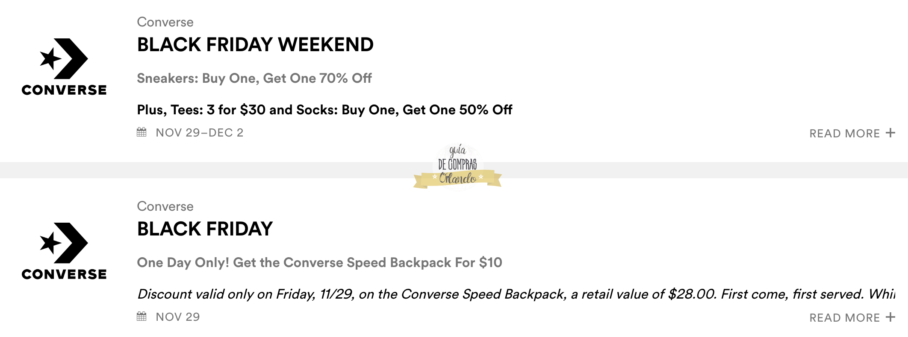The image size is (908, 337).
Task: Open the one-day BLACK FRIDAY heading
Action: (205, 229)
